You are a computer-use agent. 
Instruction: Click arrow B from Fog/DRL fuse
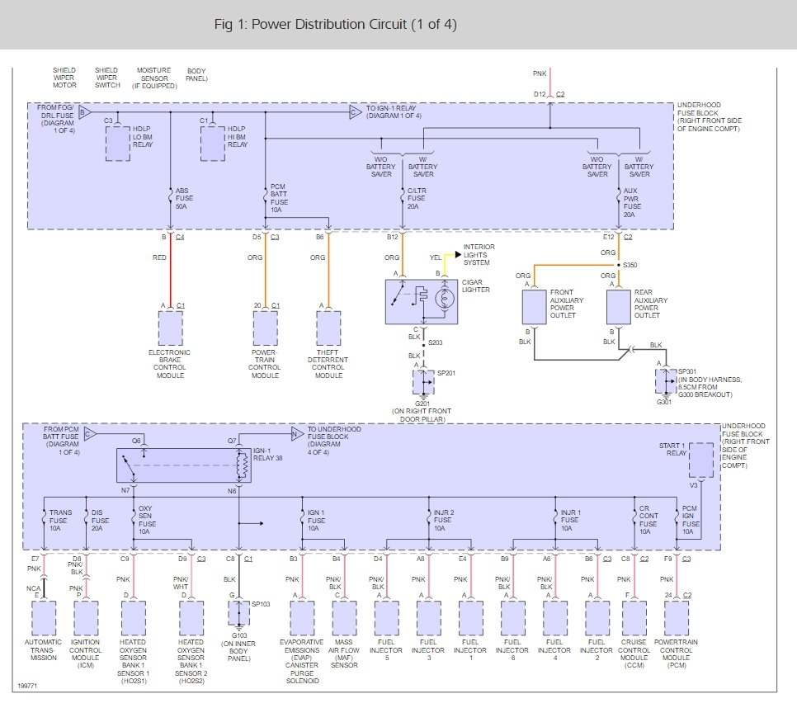(85, 112)
